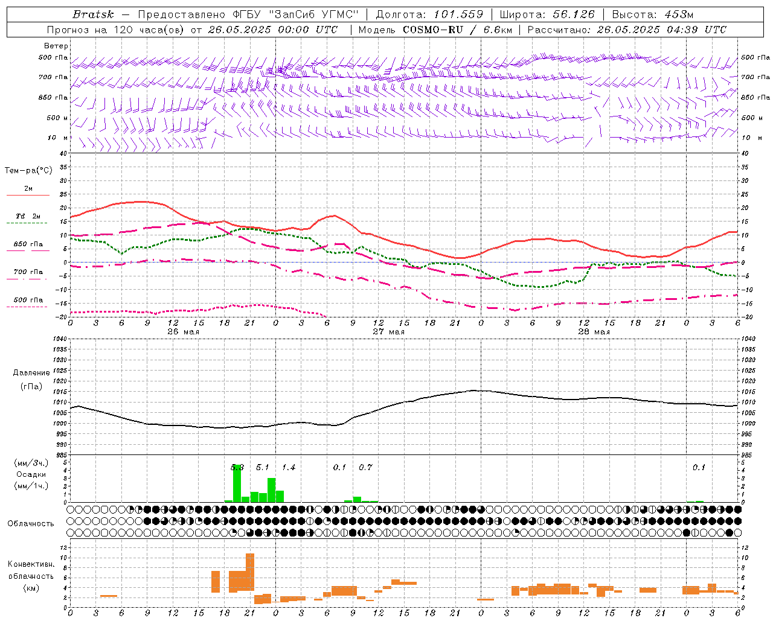Select the "Модель COSMO-RU / 6.6км" text
Screen dimensions: 773x618
coord(435,30)
